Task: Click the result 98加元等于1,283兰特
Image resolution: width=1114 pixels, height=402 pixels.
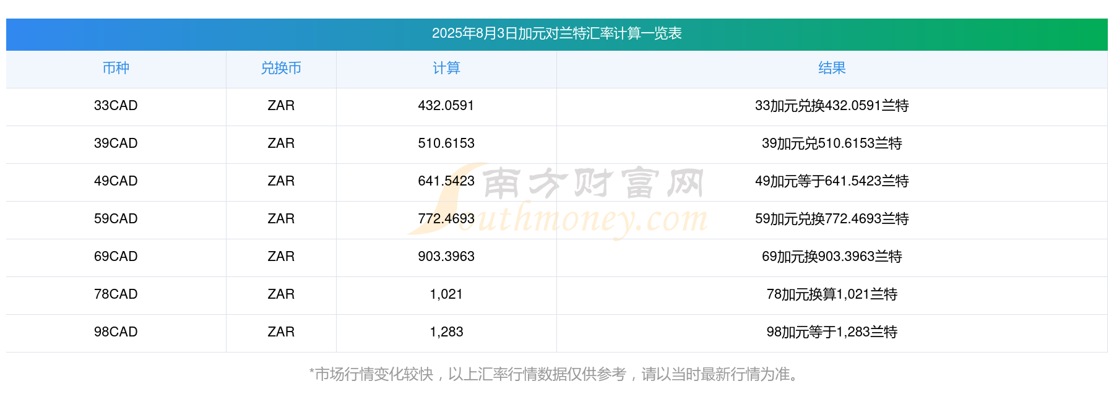Action: point(832,332)
